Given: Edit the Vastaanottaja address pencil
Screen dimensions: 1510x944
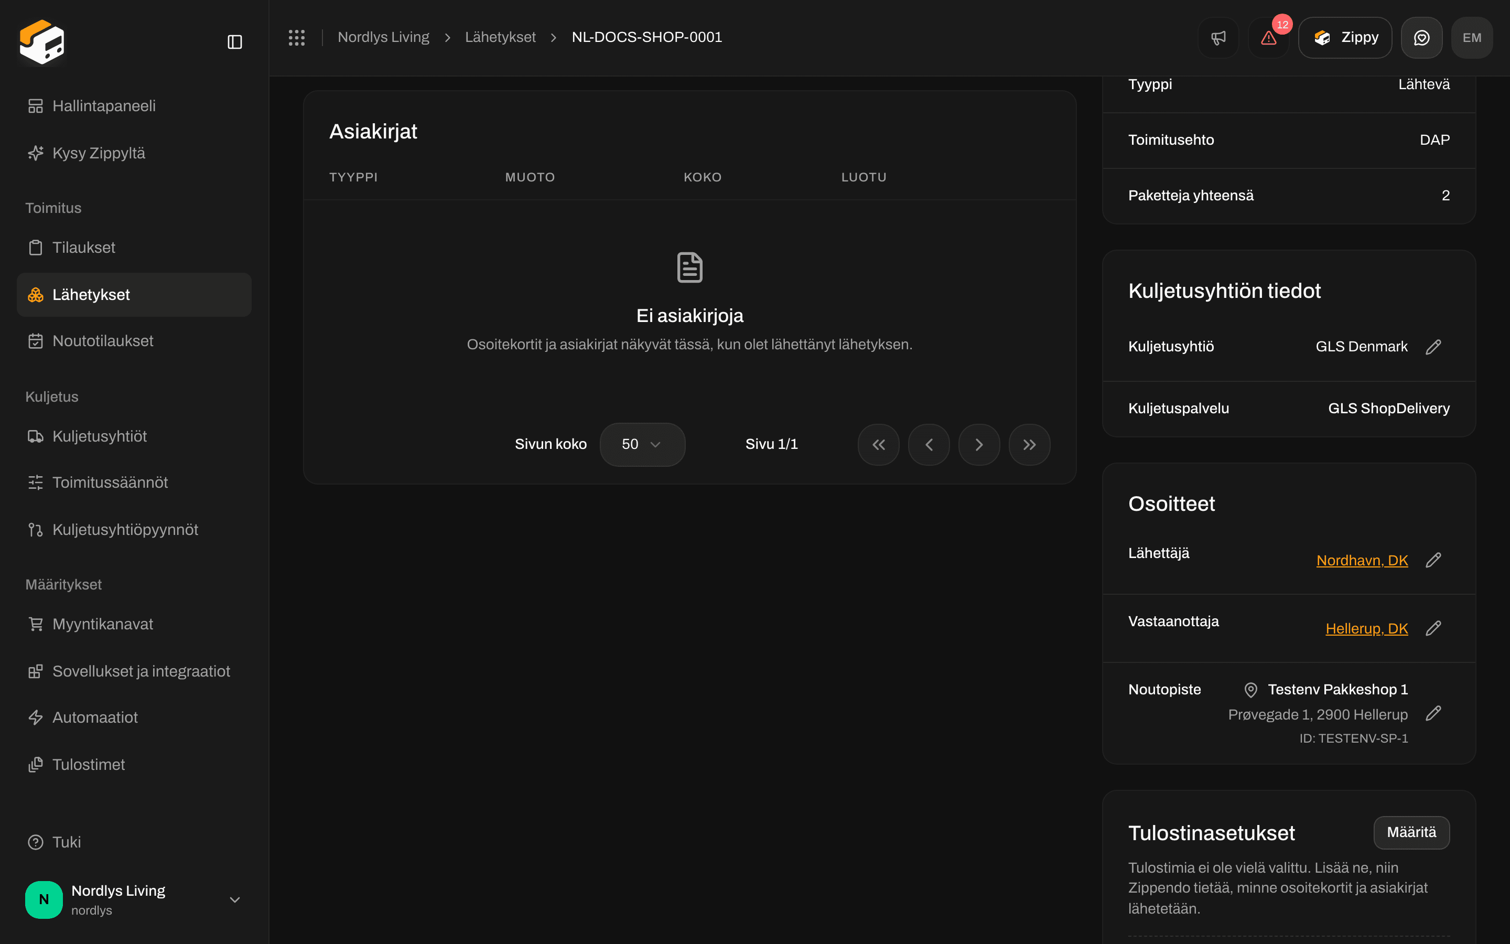Looking at the screenshot, I should [x=1433, y=628].
